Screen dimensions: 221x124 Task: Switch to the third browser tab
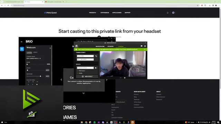tap(54, 2)
